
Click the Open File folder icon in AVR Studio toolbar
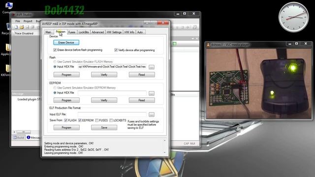pyautogui.click(x=22, y=27)
